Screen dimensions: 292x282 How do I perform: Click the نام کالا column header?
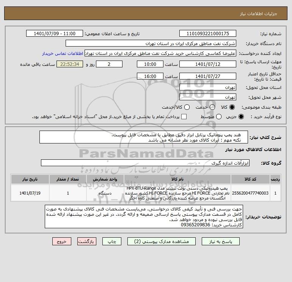(x=177, y=179)
